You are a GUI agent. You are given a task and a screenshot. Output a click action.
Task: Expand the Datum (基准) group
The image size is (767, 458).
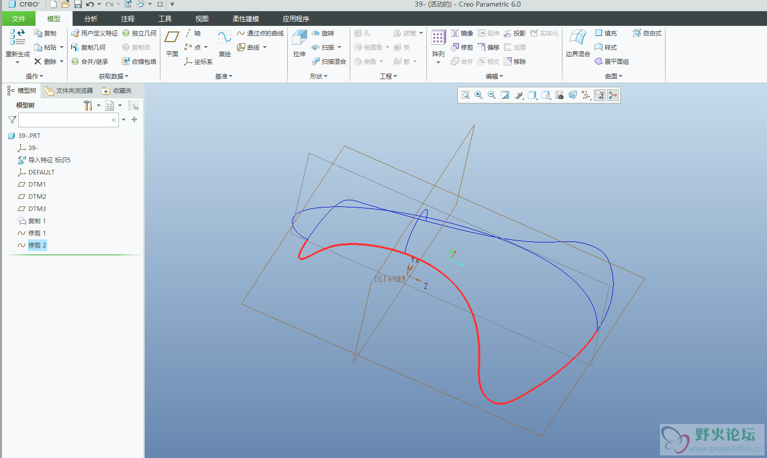pos(223,76)
